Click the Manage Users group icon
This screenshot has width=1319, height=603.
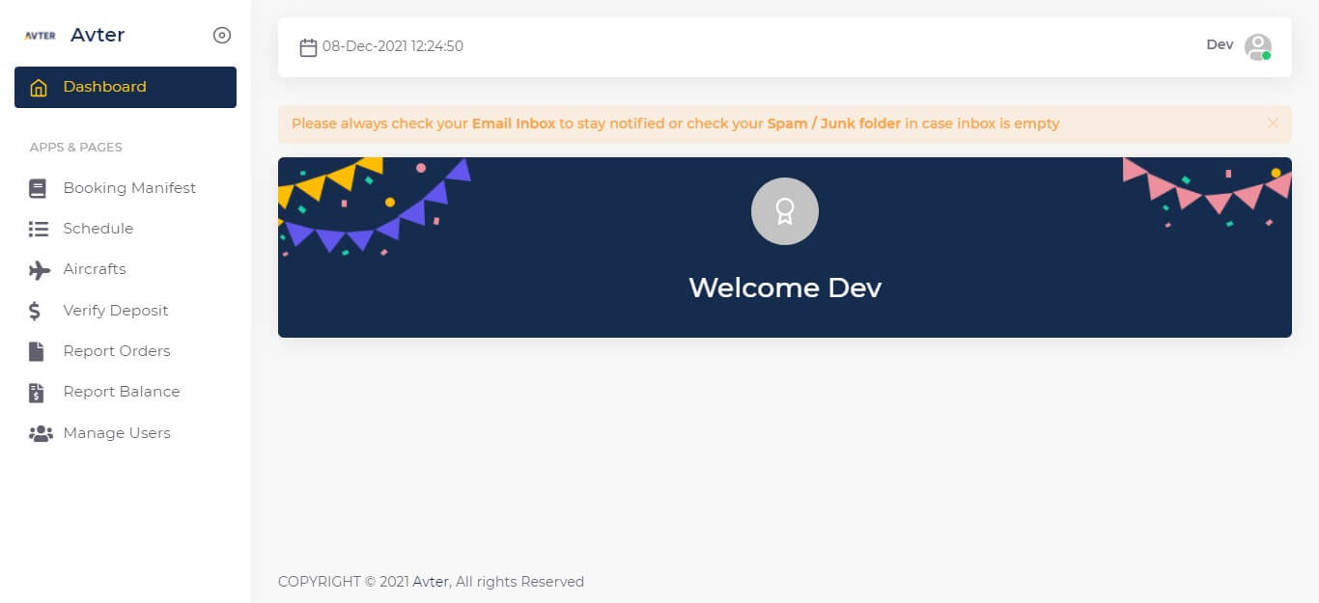(41, 433)
